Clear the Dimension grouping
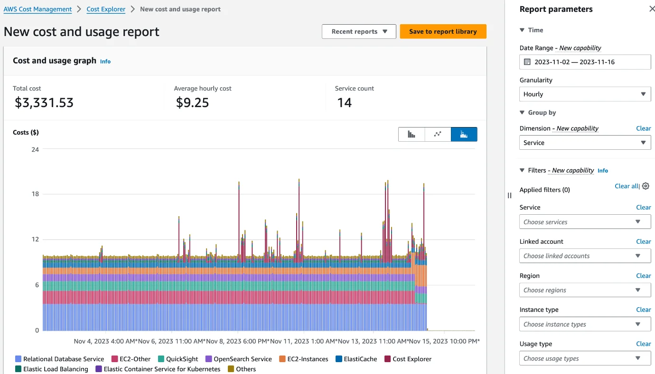The image size is (655, 374). 644,128
